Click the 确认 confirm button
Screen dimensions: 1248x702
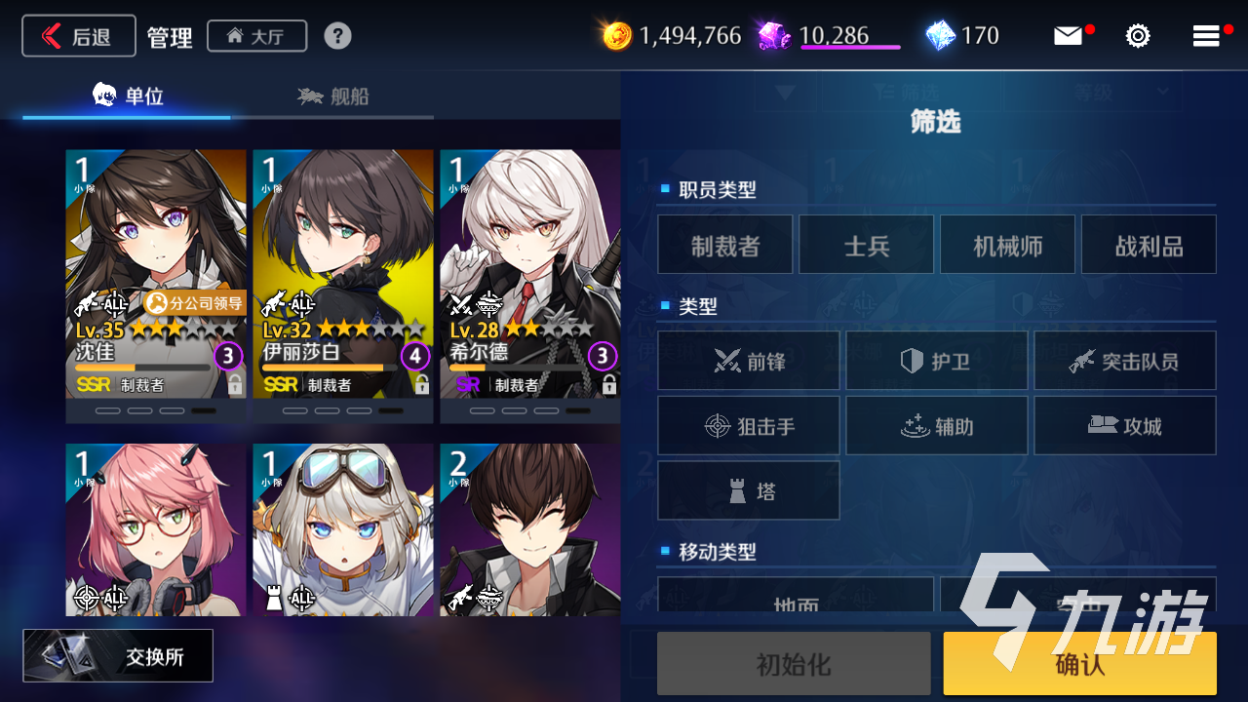click(1080, 664)
